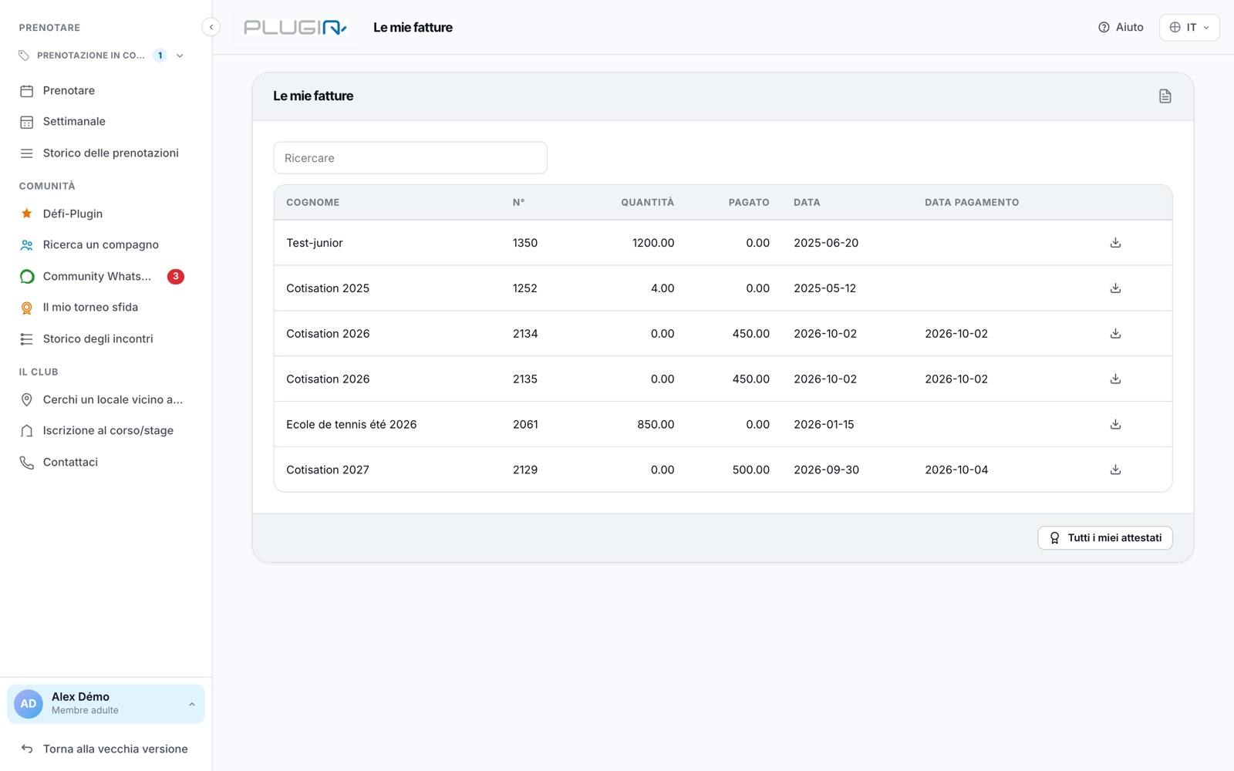Screen dimensions: 1234x771
Task: Download invoice 1350 for Test-junior
Action: click(x=1115, y=243)
